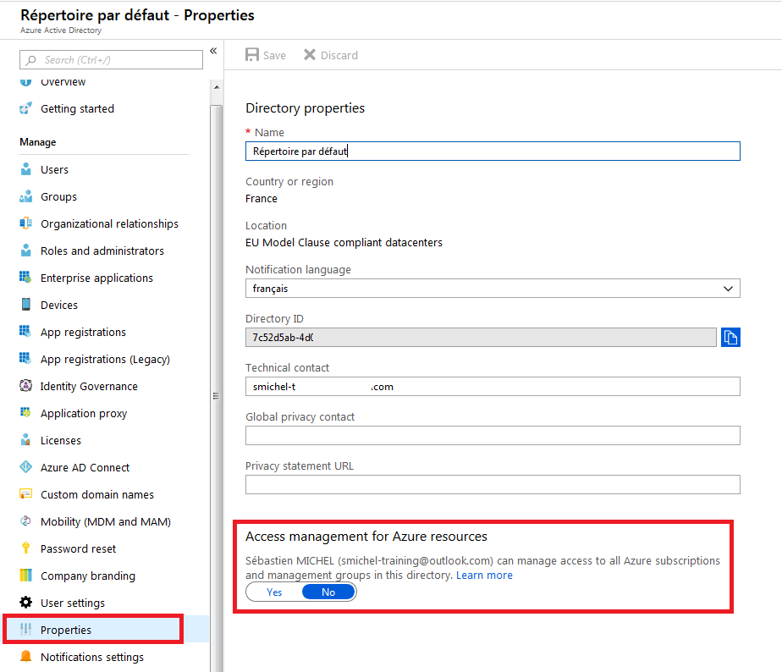Click the Save button

pyautogui.click(x=266, y=55)
